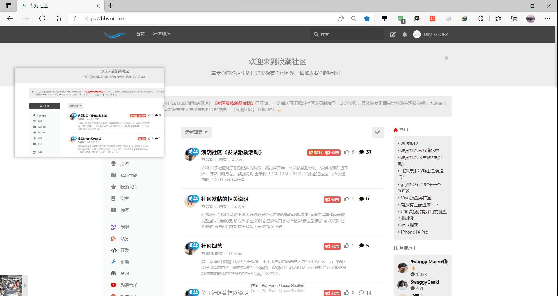Click the browser Collections icon
The height and width of the screenshot is (296, 558).
[514, 19]
